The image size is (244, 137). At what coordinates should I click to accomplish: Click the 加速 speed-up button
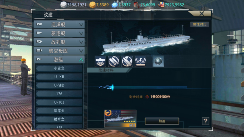coord(162,121)
